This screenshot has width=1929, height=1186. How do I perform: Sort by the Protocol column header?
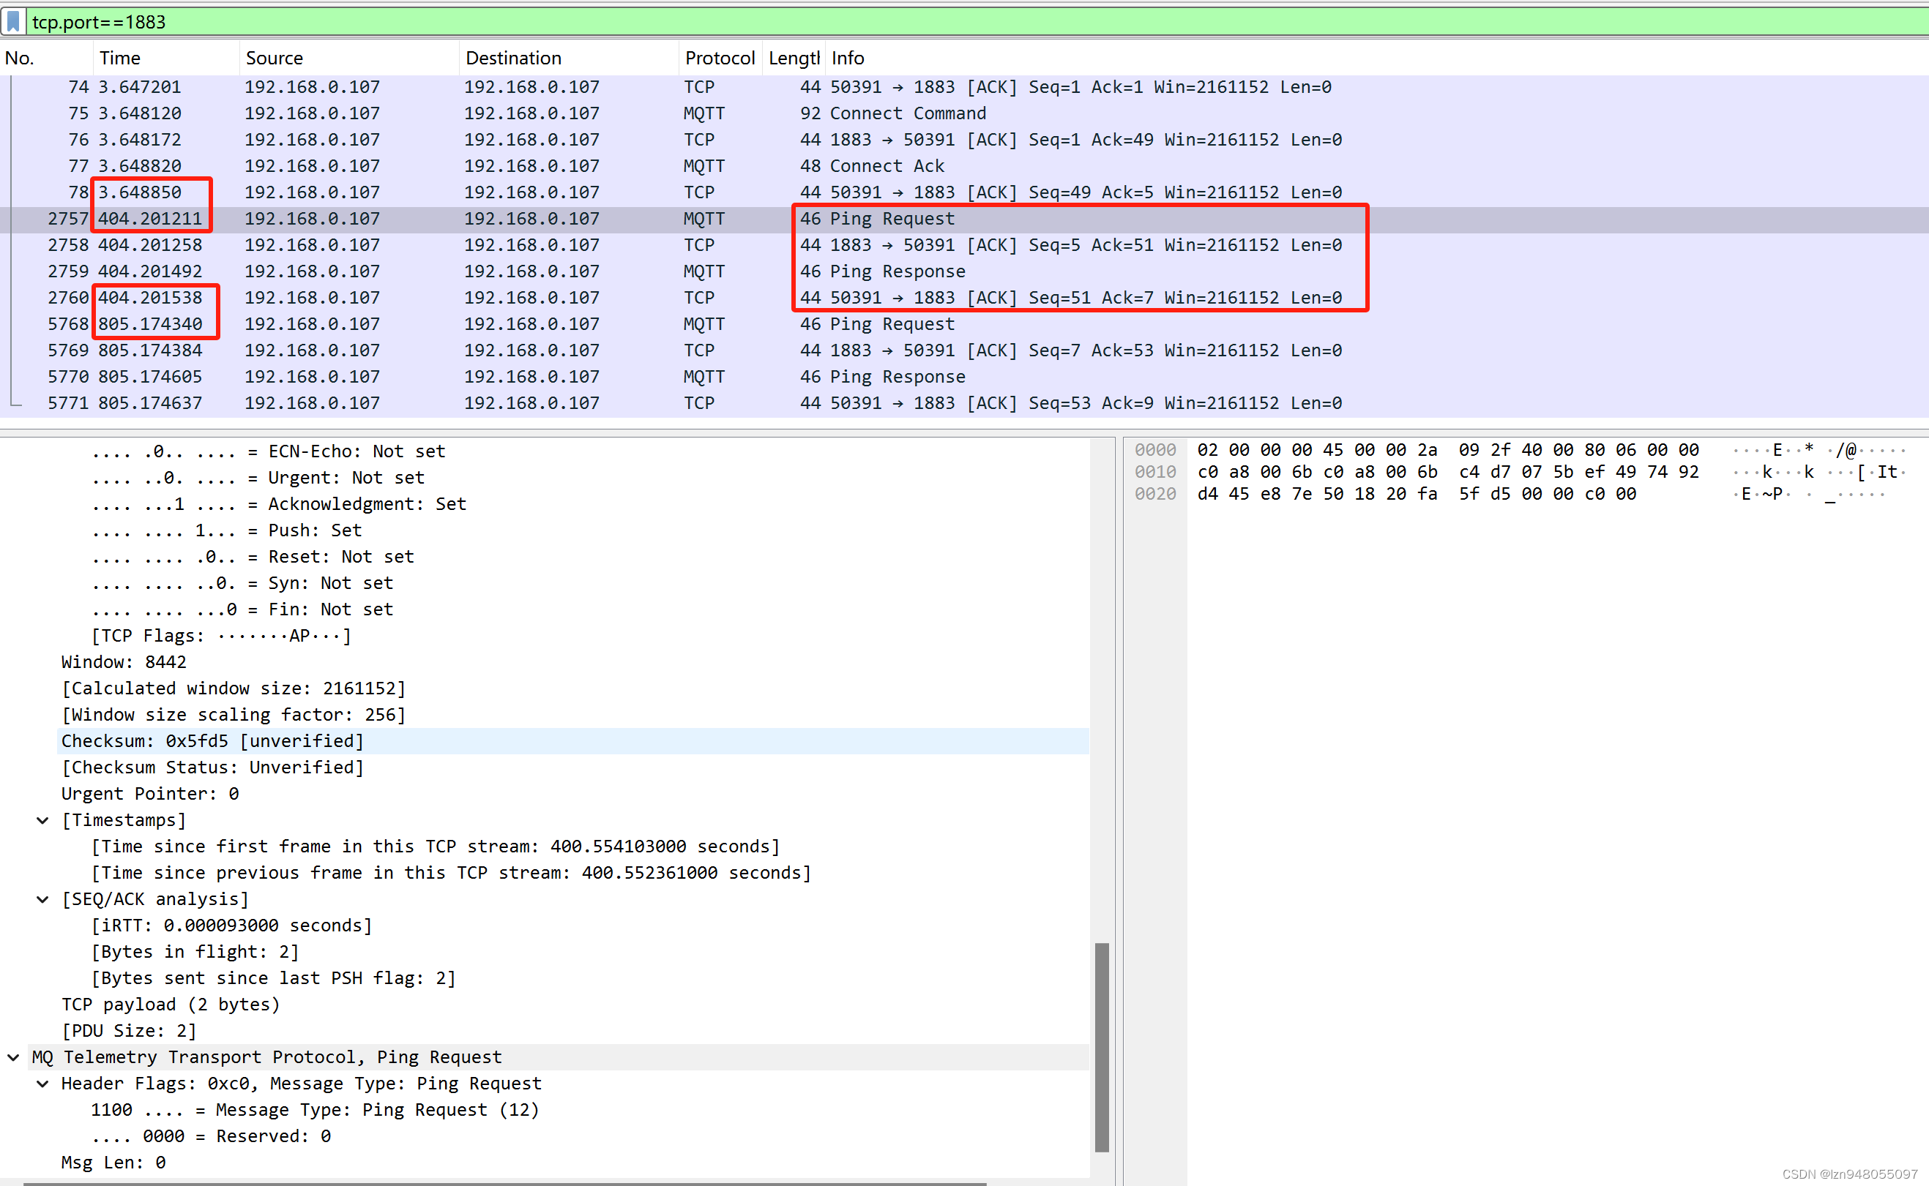(719, 58)
